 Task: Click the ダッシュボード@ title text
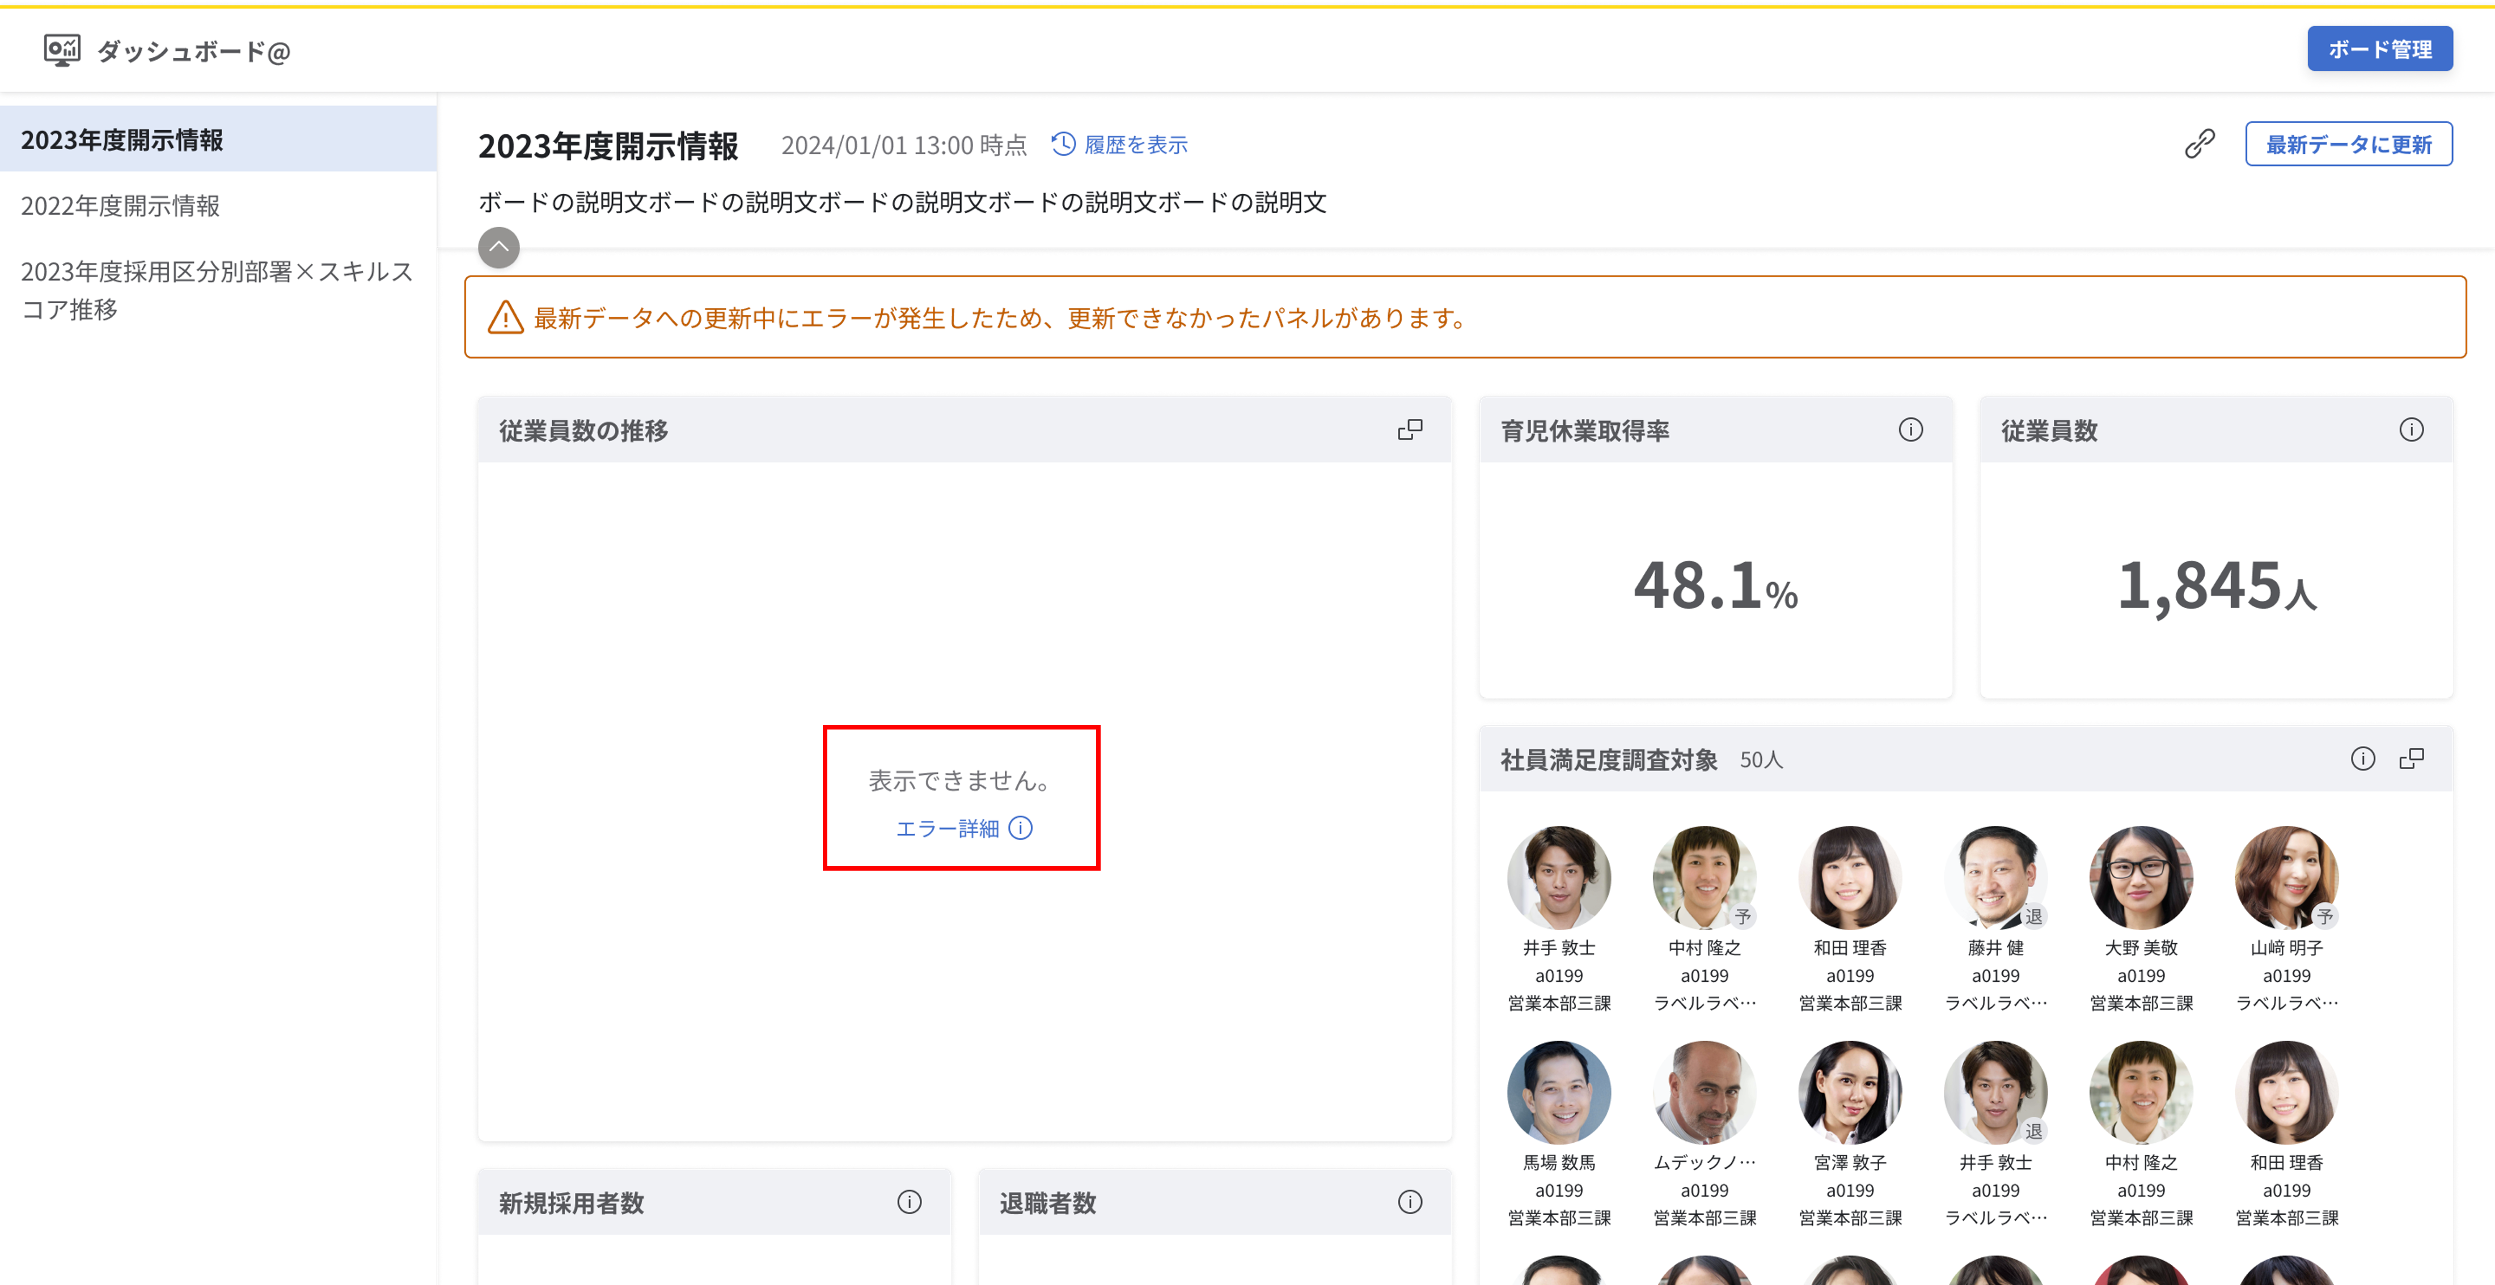[x=194, y=50]
